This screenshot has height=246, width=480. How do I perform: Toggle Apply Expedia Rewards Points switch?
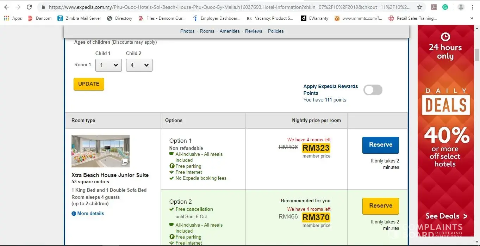[x=373, y=90]
